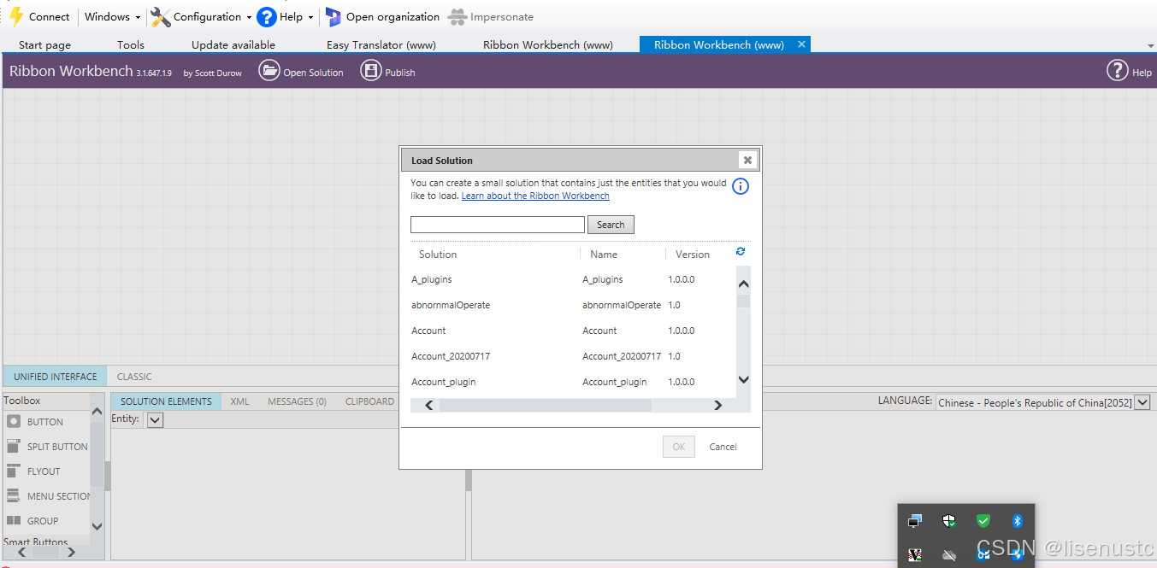Click the green shield tray icon
The image size is (1157, 568).
click(x=983, y=521)
